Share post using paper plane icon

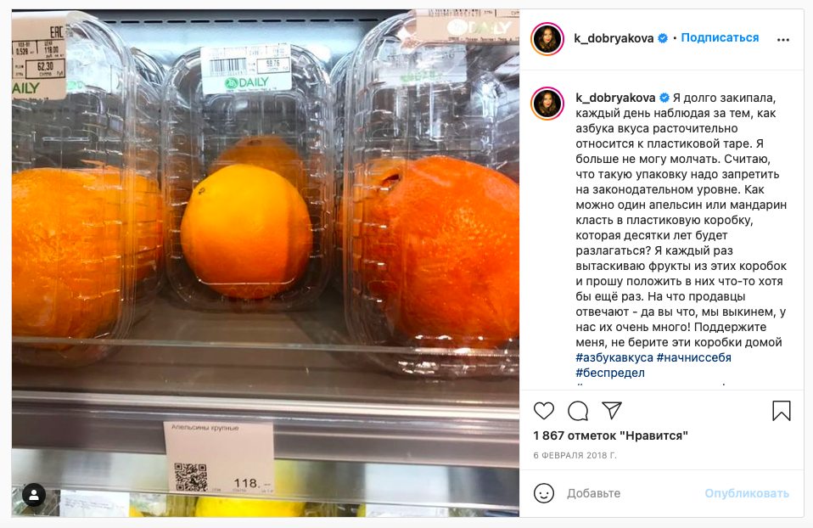(x=612, y=410)
